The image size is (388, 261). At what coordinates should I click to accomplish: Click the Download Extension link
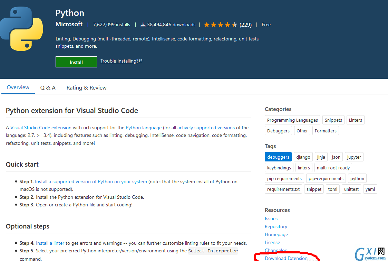(x=286, y=258)
